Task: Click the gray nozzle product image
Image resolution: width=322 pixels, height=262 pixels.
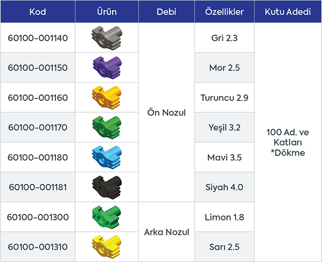Action: [x=106, y=38]
